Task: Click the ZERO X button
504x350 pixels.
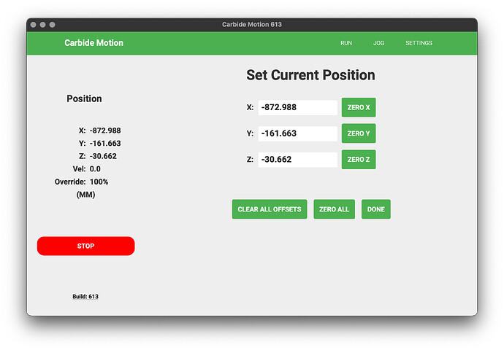Action: [x=359, y=107]
